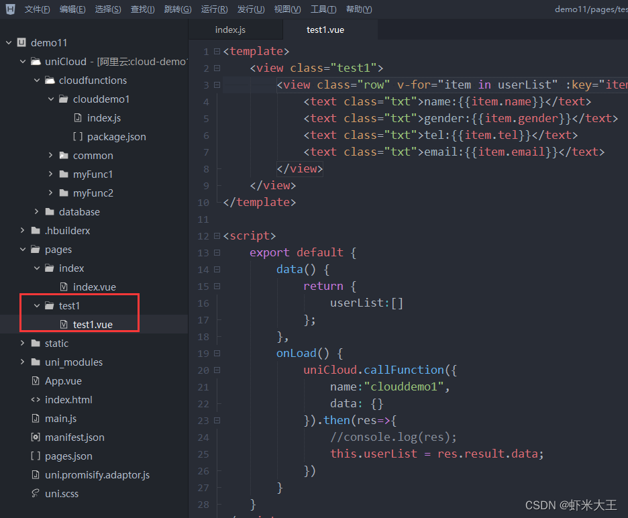Screen dimensions: 628x518
Task: Open the 编辑(E) menu
Action: click(x=72, y=9)
